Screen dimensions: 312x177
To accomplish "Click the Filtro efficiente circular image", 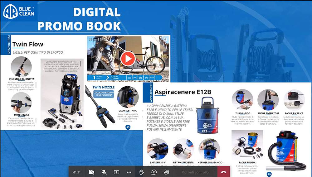I will (183, 149).
